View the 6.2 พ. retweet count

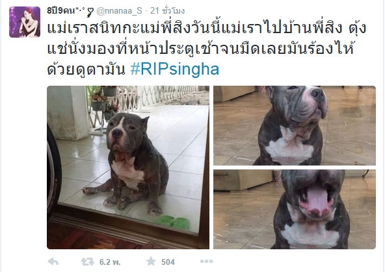point(110,262)
